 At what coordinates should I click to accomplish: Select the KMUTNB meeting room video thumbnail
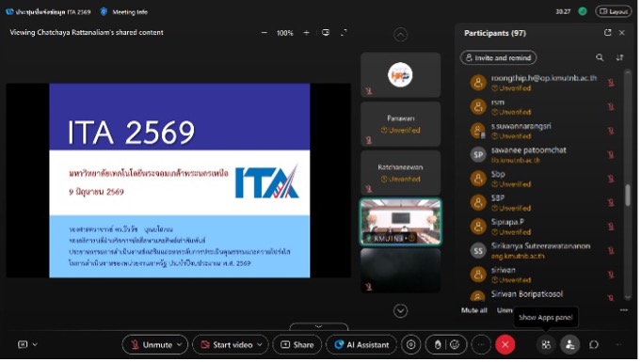pos(401,222)
